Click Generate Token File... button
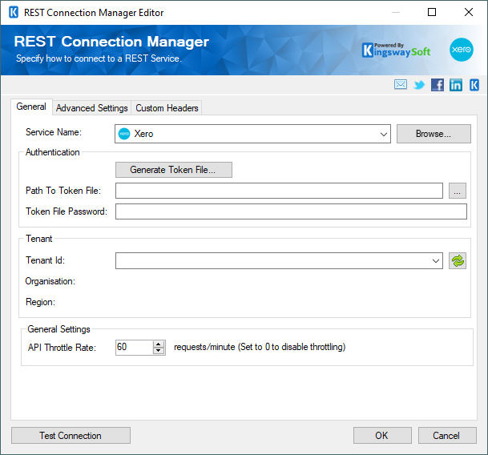Image resolution: width=488 pixels, height=455 pixels. point(174,170)
